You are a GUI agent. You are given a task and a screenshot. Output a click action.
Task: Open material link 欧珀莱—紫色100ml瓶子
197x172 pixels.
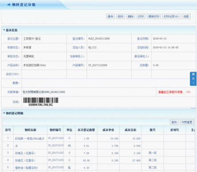(x=30, y=139)
